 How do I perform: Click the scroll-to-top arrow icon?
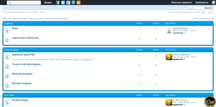213,2
